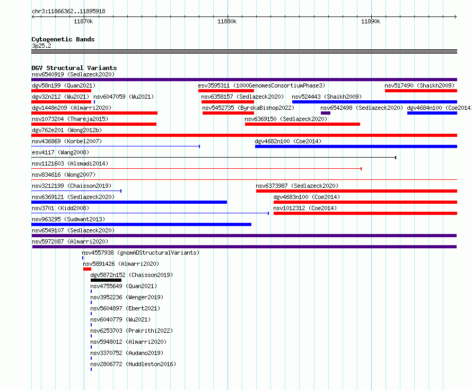Select dgv762e201 (Wong2012b) label

coord(67,130)
